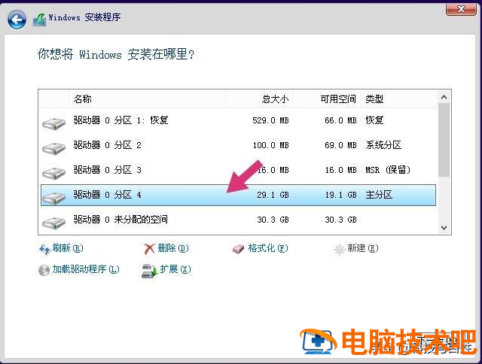Click the partition list scrollbar thumb
Screen dimensions: 482x364
coord(444,140)
